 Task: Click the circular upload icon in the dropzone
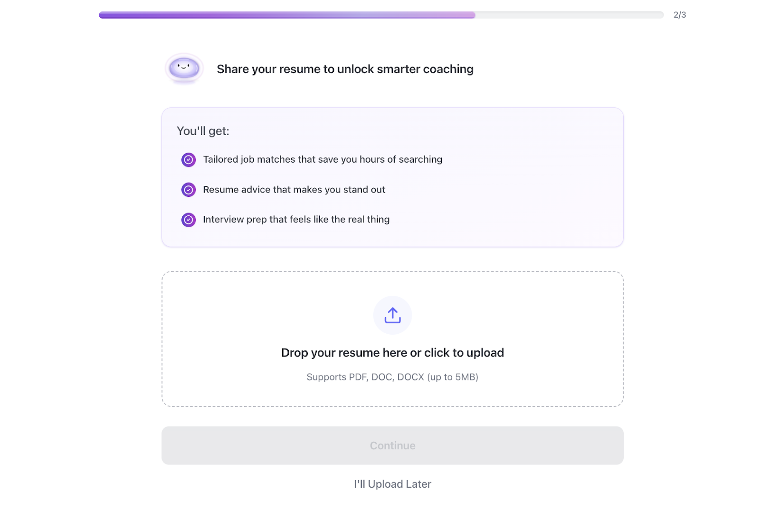392,315
